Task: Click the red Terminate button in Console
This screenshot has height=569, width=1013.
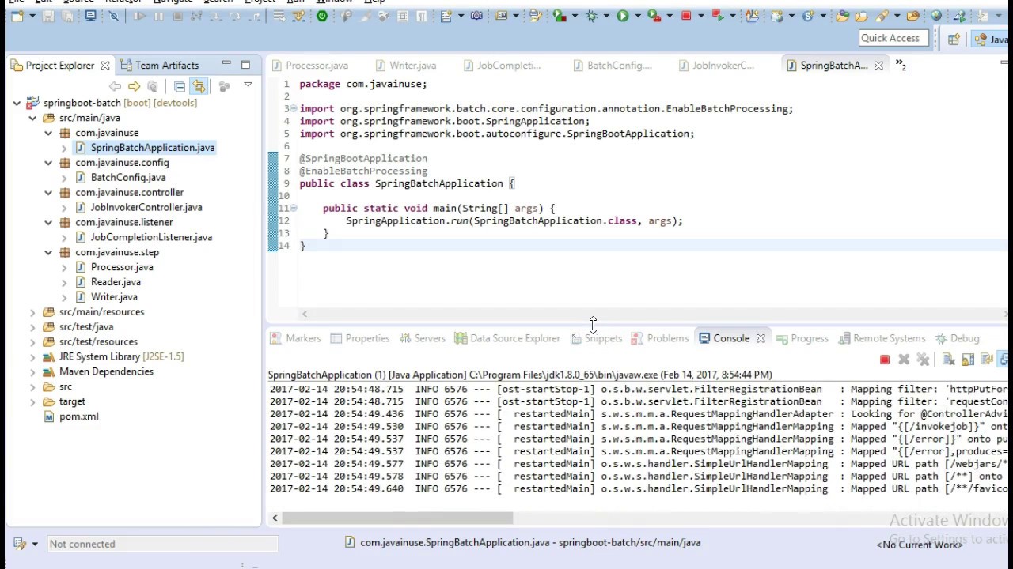Action: 885,360
